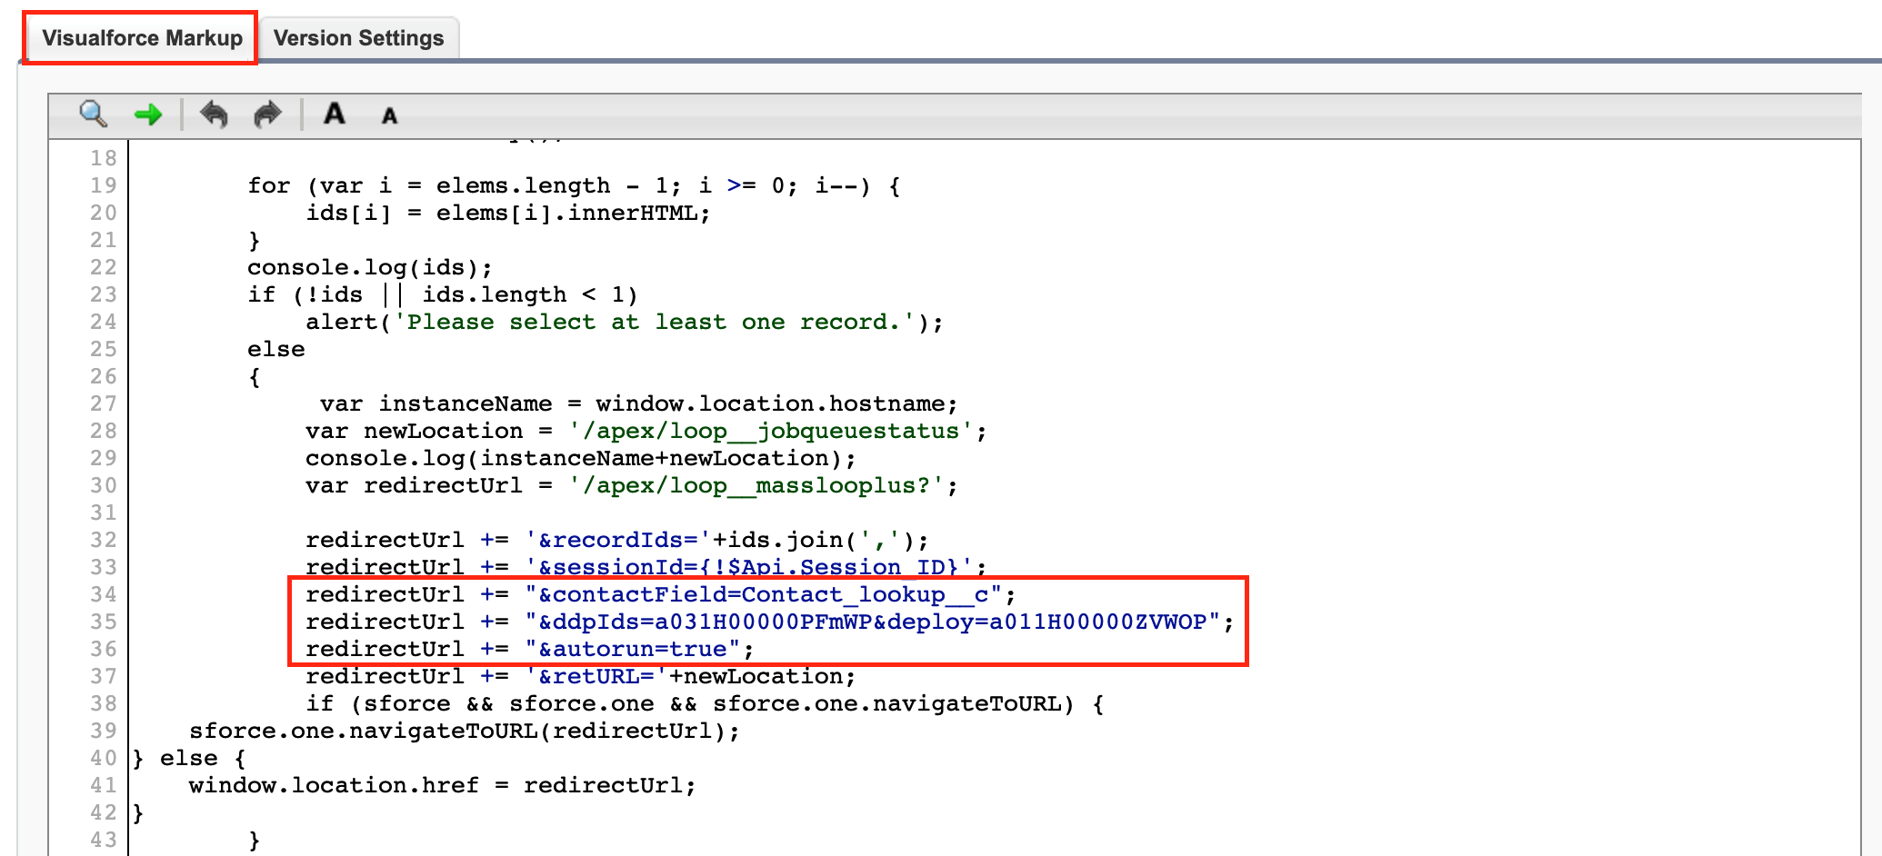Click the '&autorun=true' string

pos(632,649)
